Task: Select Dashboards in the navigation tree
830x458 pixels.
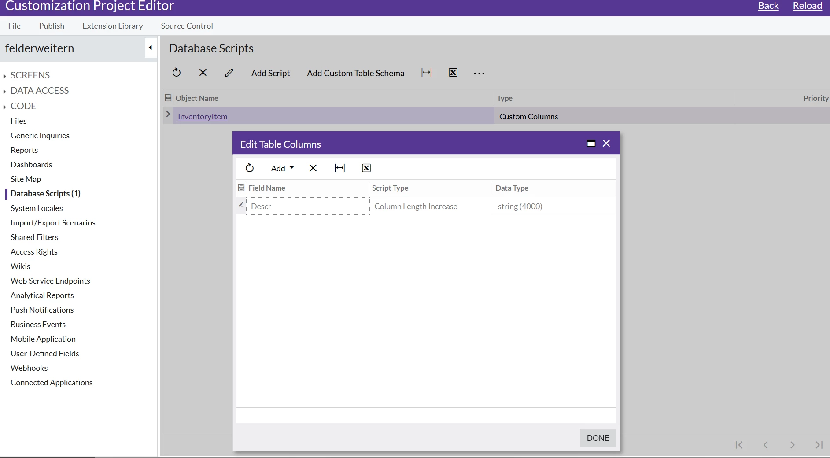Action: 31,165
